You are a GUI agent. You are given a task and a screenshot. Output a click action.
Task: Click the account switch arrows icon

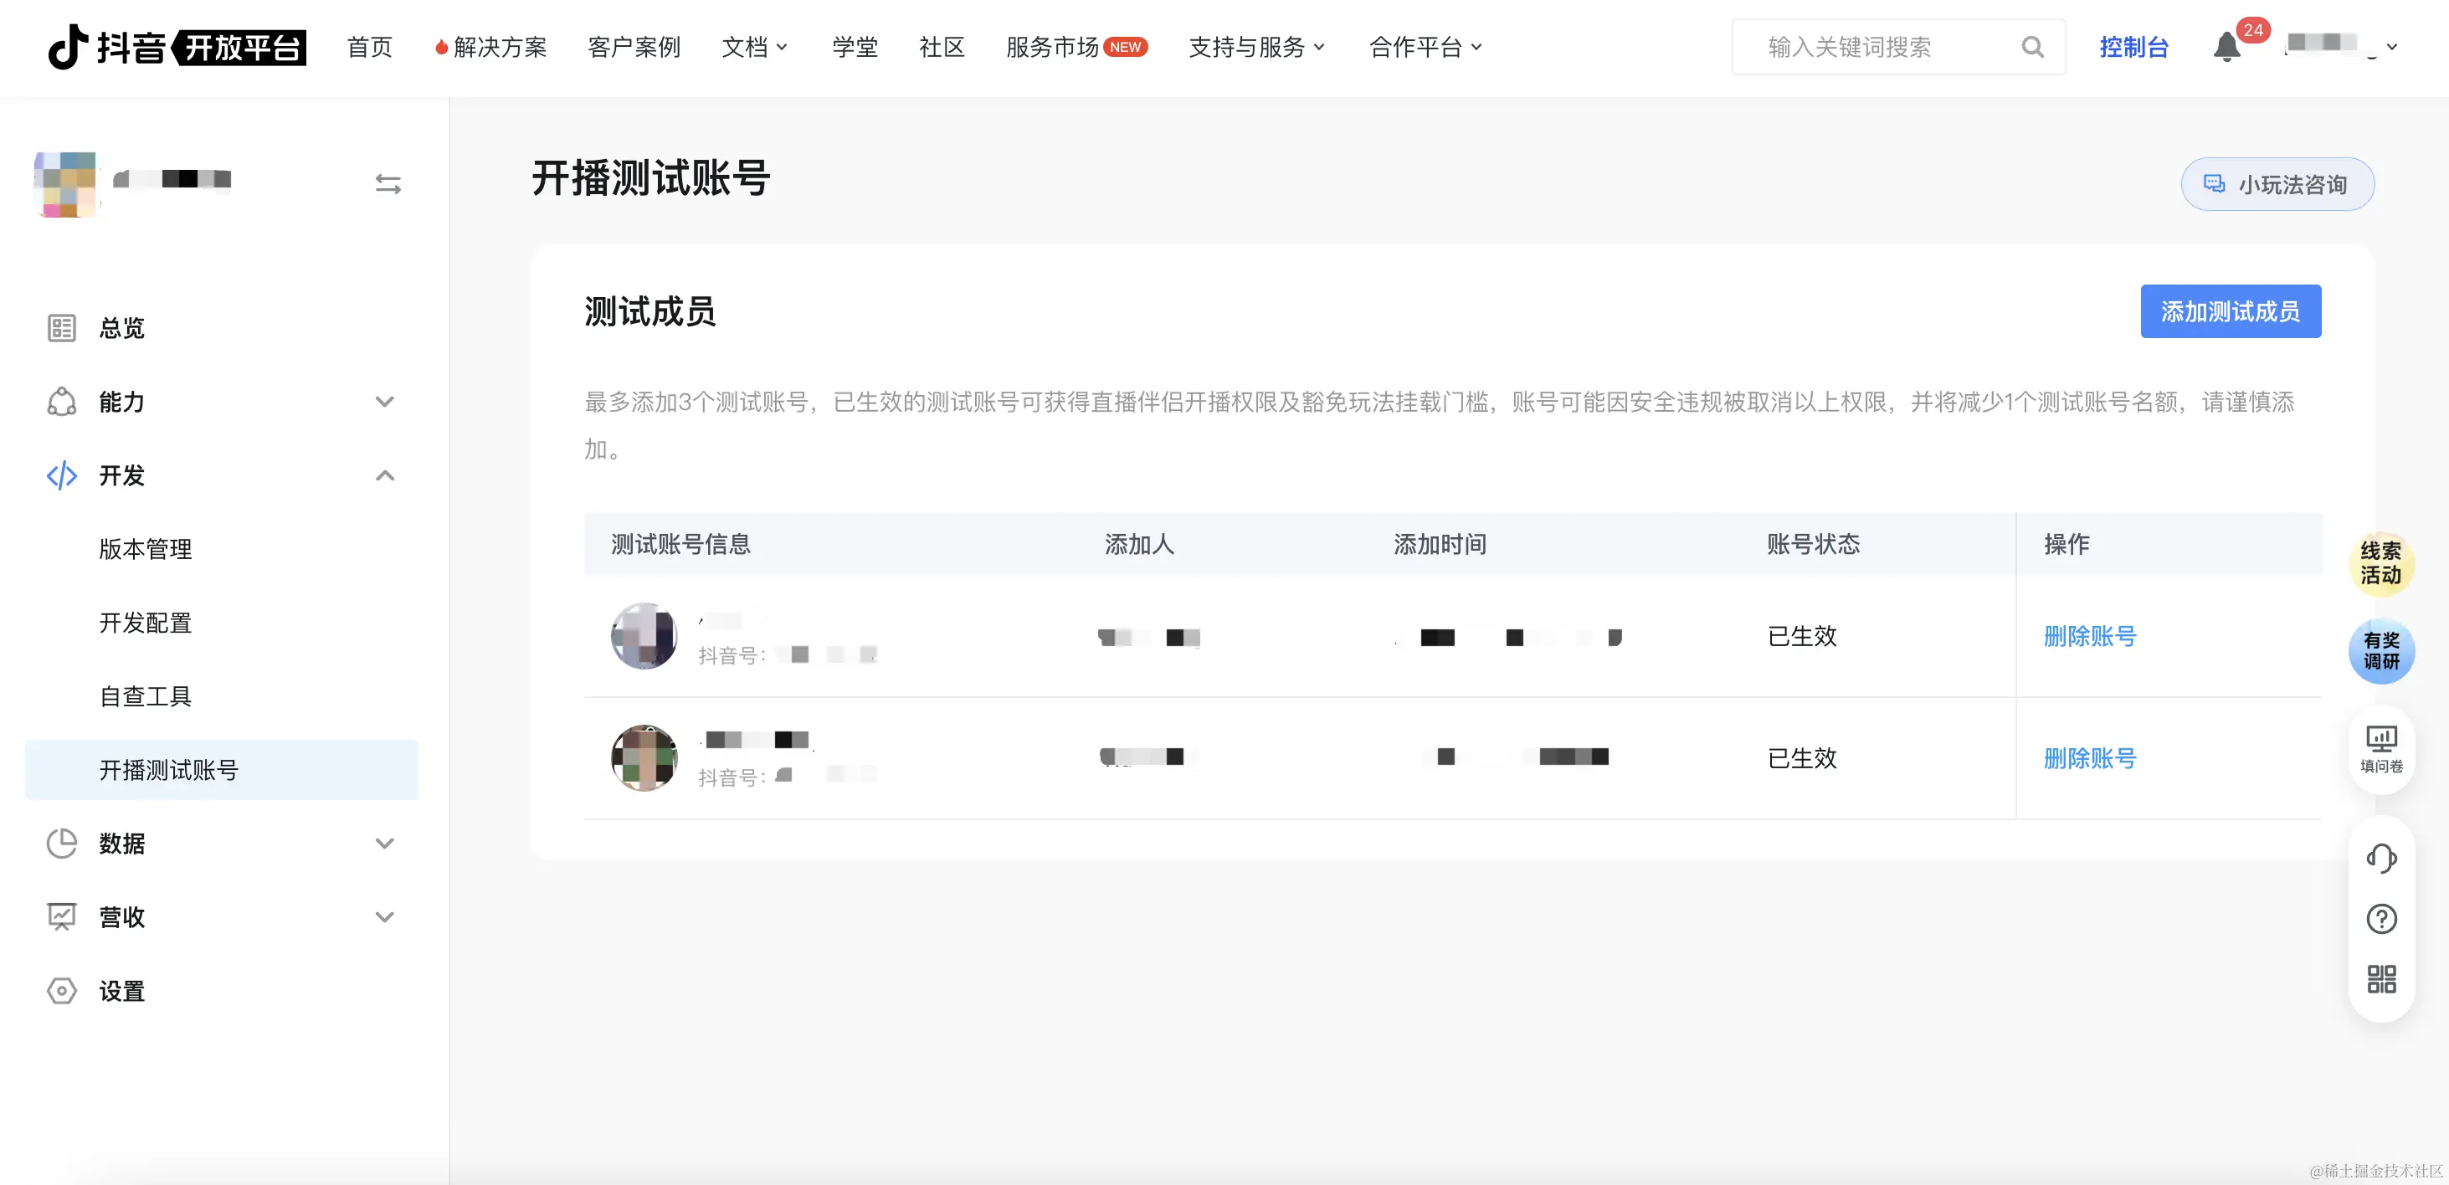[x=388, y=183]
